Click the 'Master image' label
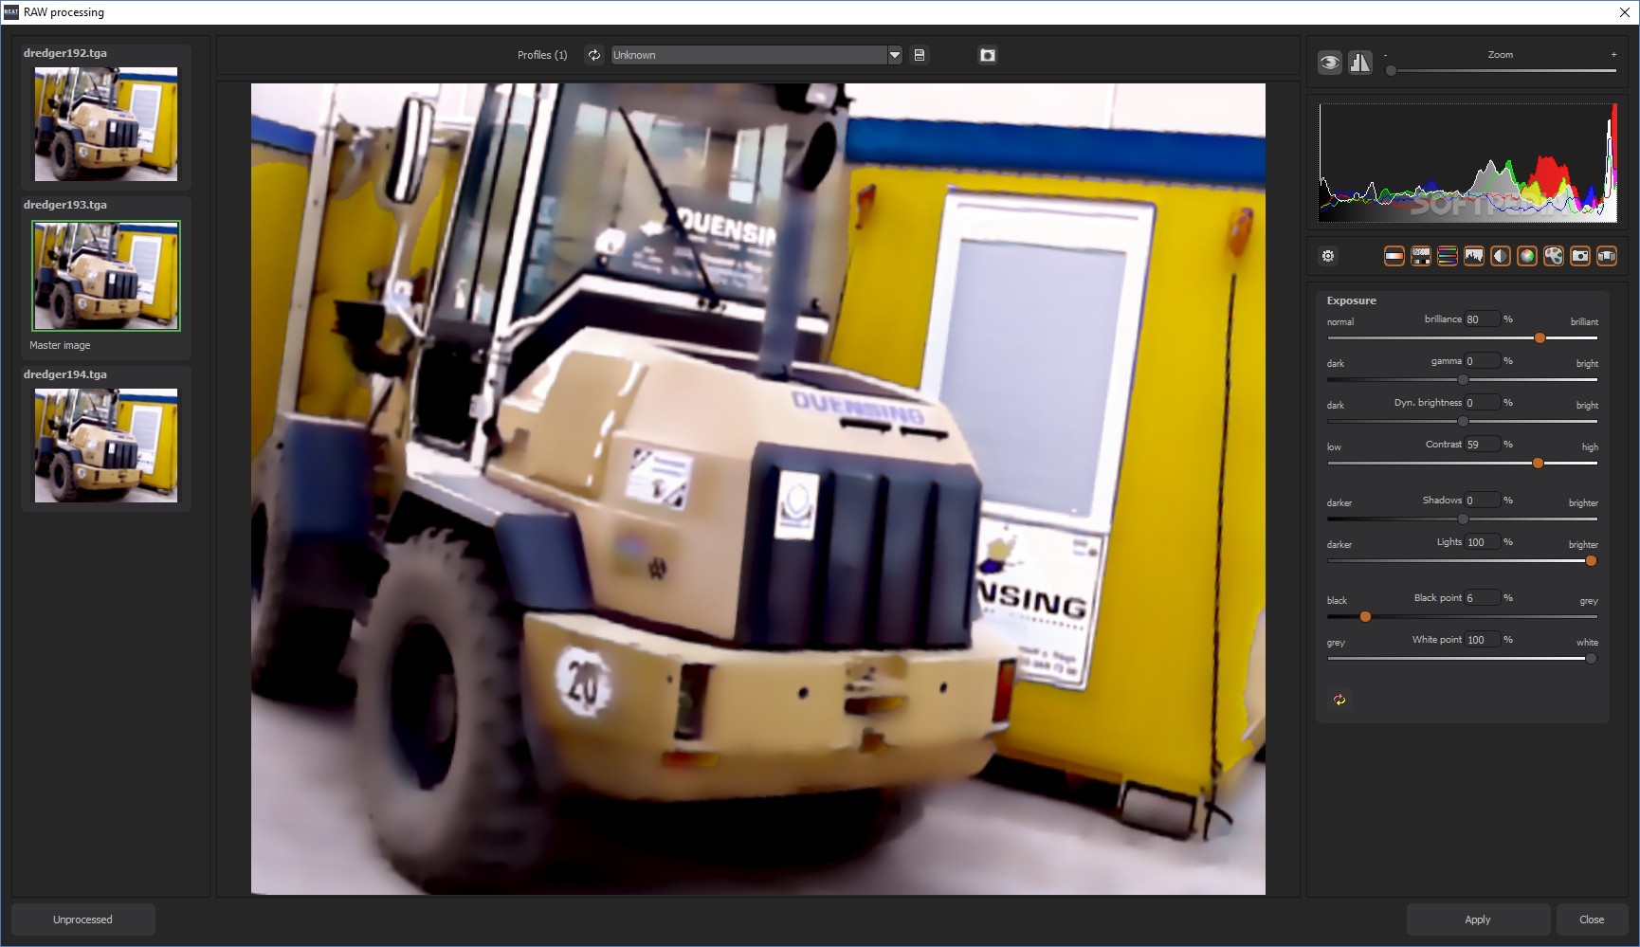 tap(60, 345)
